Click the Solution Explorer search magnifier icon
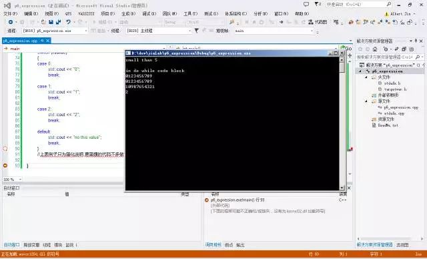Viewport: 427px width, 259px height. (x=418, y=57)
